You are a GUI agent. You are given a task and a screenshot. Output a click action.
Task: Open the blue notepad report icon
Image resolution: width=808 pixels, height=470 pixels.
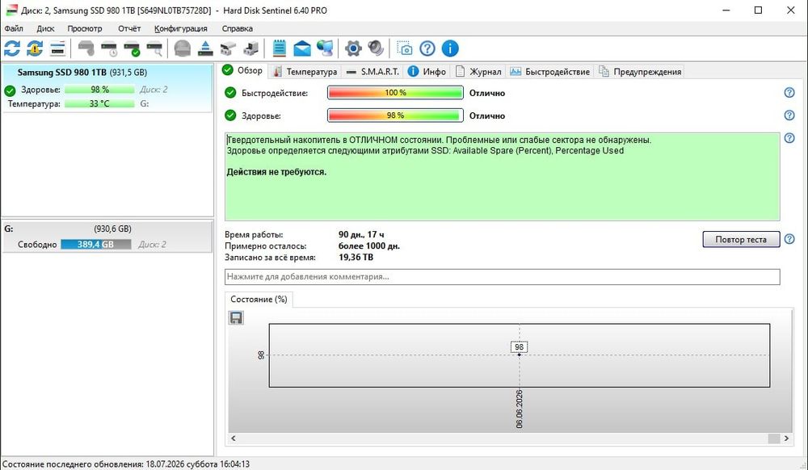click(280, 49)
